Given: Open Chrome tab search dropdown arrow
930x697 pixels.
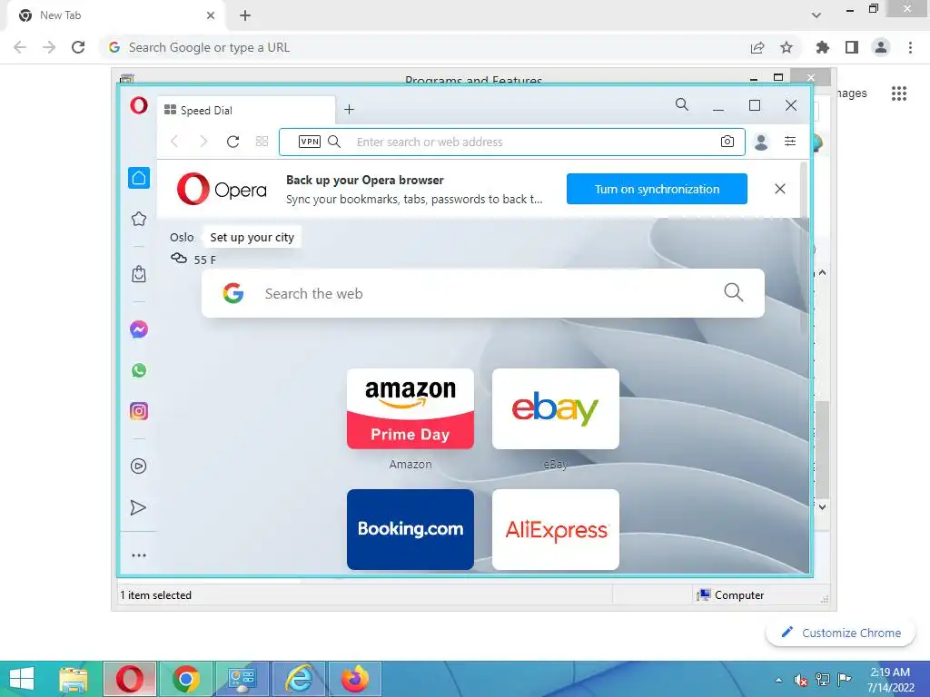Looking at the screenshot, I should click(816, 15).
